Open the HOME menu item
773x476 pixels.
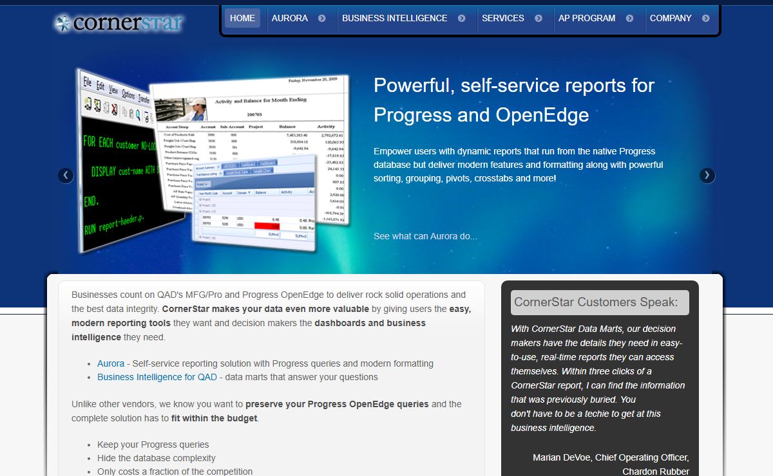(242, 18)
